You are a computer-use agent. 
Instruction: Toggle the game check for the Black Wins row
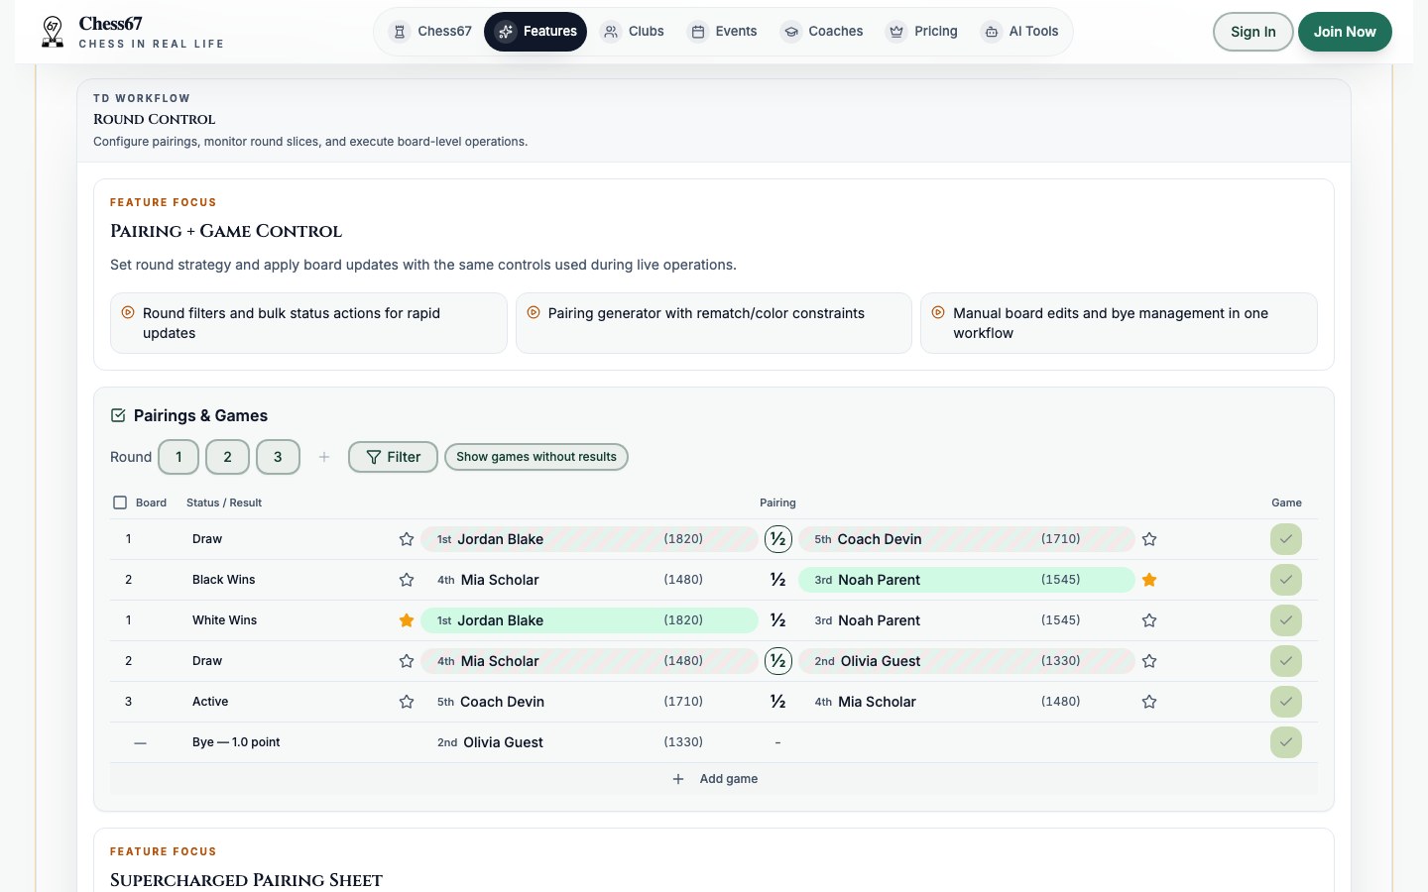pyautogui.click(x=1286, y=580)
